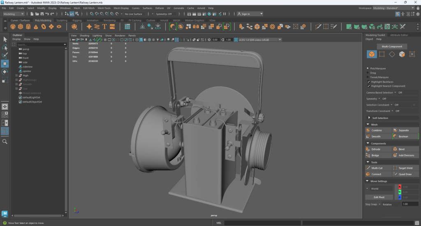Expand the Soft Selection section

(369, 118)
